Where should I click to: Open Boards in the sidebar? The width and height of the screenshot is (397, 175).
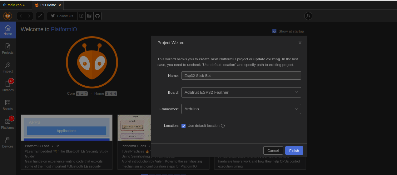8,105
